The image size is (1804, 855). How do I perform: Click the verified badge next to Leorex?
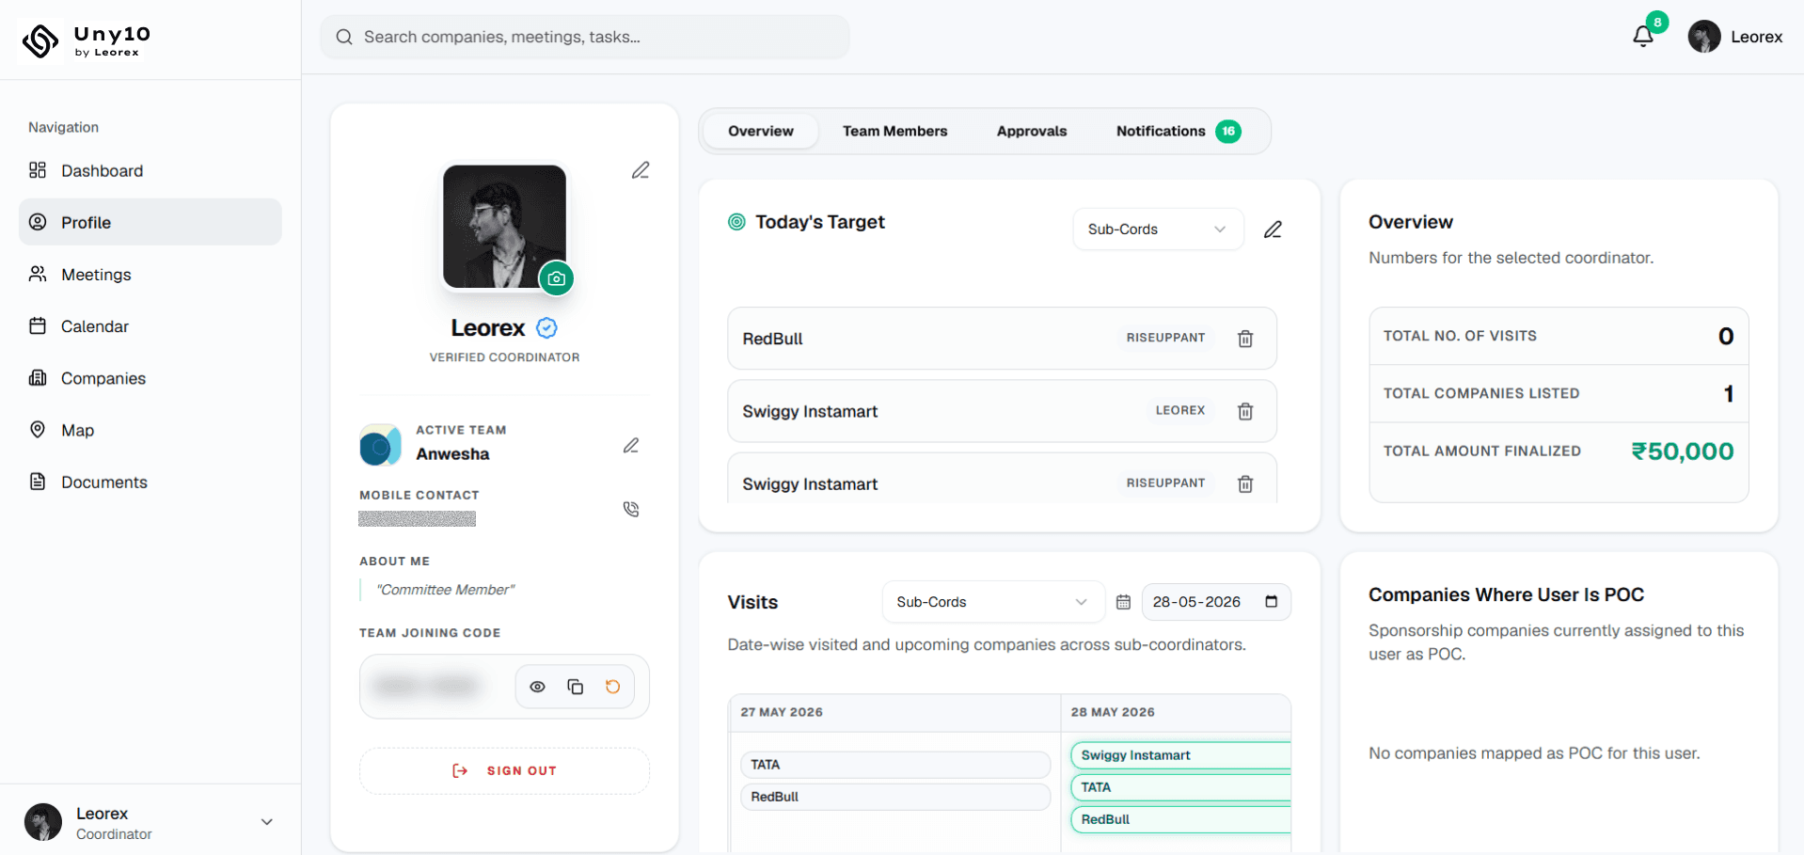[546, 327]
